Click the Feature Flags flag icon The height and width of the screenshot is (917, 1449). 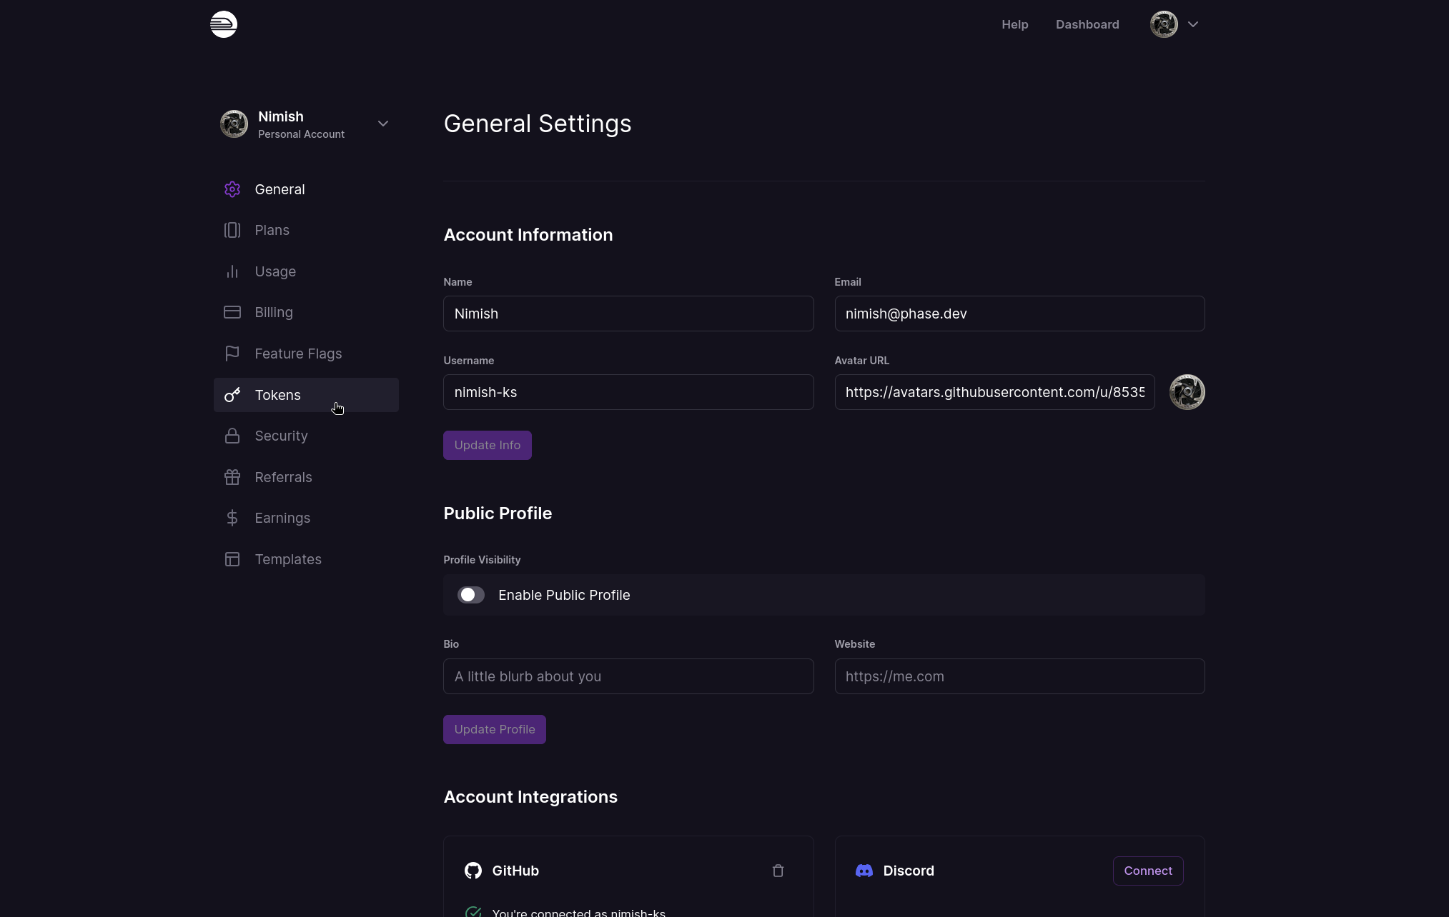232,354
